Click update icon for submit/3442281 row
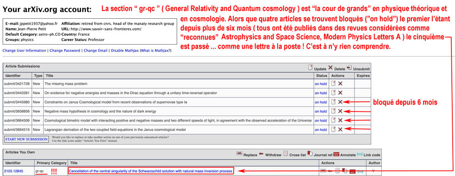Screen dimensions: 455x176 (x=334, y=92)
